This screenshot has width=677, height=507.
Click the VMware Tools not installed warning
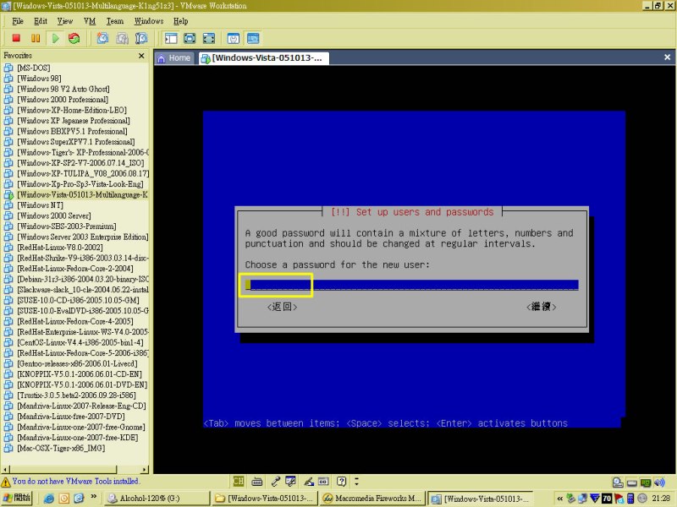pyautogui.click(x=70, y=481)
